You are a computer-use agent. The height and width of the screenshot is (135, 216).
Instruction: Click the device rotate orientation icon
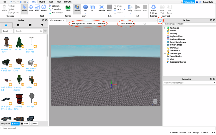tap(145, 23)
